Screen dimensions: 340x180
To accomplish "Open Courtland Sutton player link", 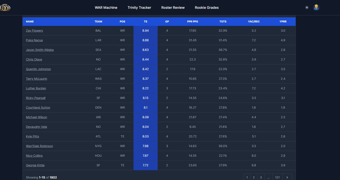I will [38, 108].
